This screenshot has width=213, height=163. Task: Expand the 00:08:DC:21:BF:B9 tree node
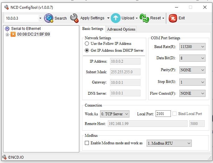click(7, 35)
